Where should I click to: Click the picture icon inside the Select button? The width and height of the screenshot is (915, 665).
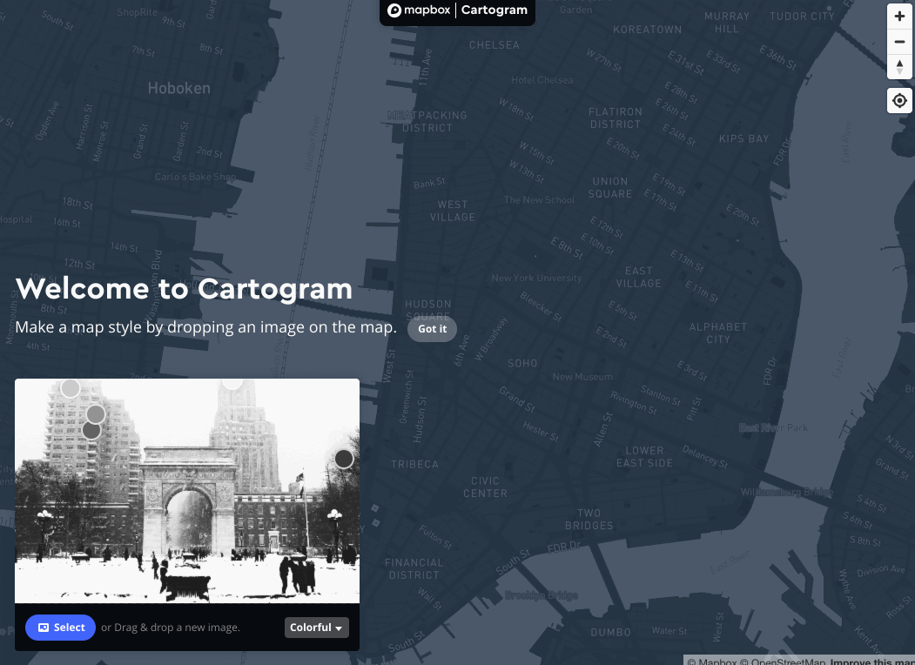click(44, 627)
